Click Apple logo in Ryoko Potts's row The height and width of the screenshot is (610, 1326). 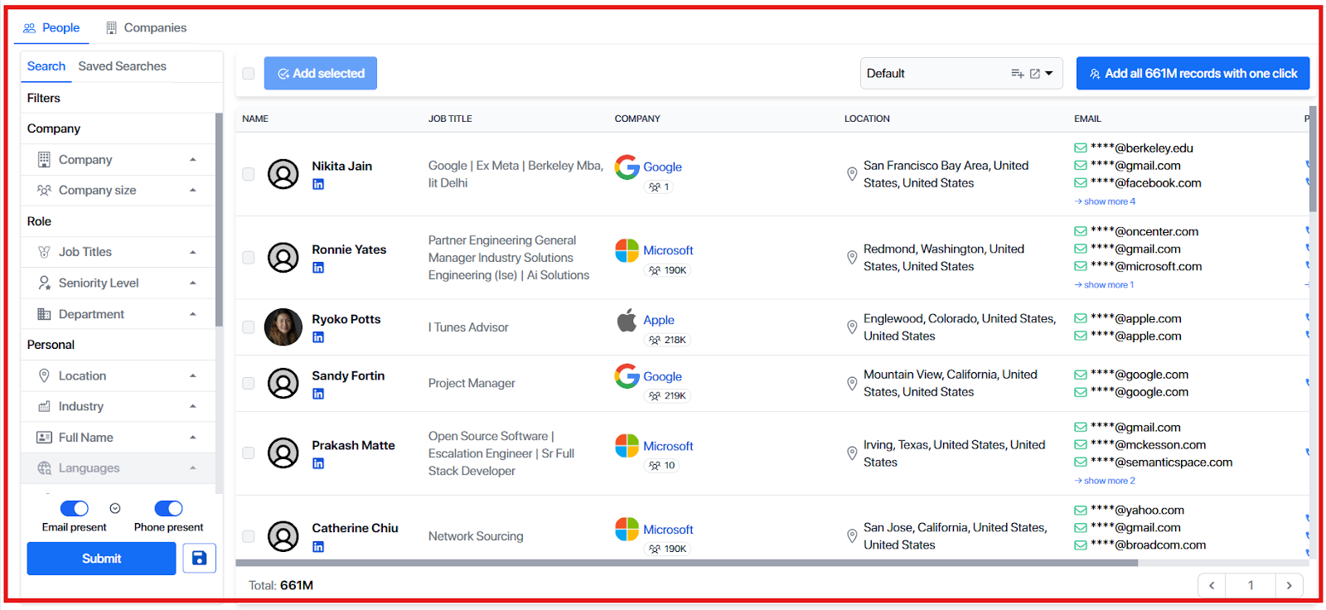coord(627,320)
